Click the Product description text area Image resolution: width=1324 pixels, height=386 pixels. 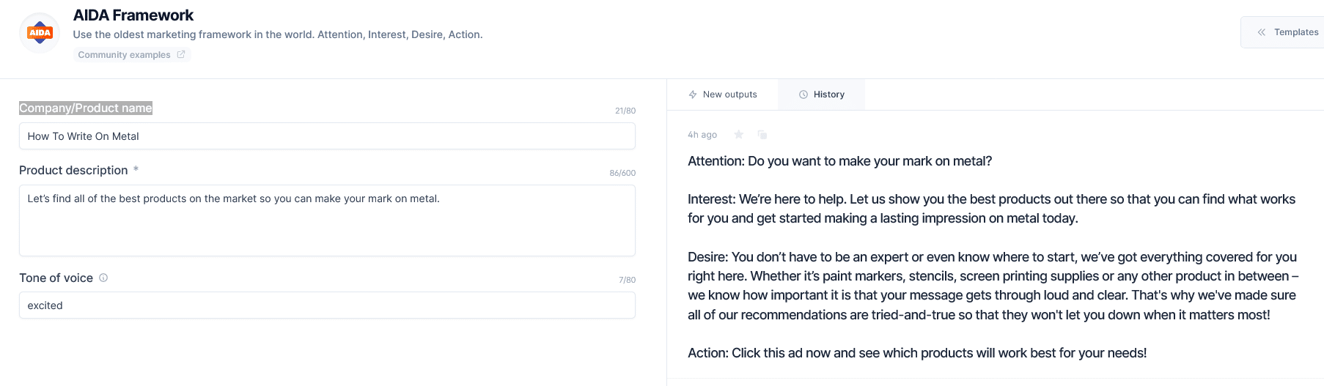(x=327, y=220)
